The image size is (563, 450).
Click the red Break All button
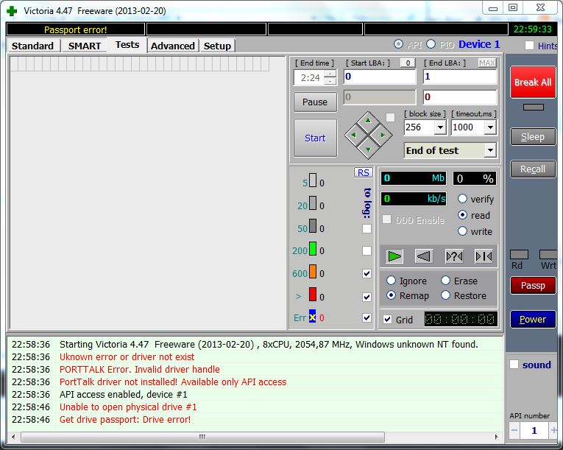coord(533,82)
